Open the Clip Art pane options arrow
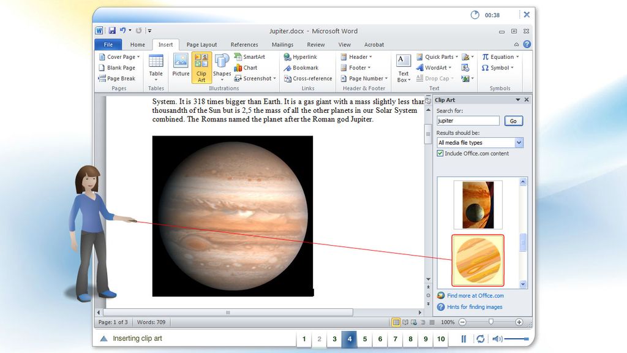 [x=518, y=100]
